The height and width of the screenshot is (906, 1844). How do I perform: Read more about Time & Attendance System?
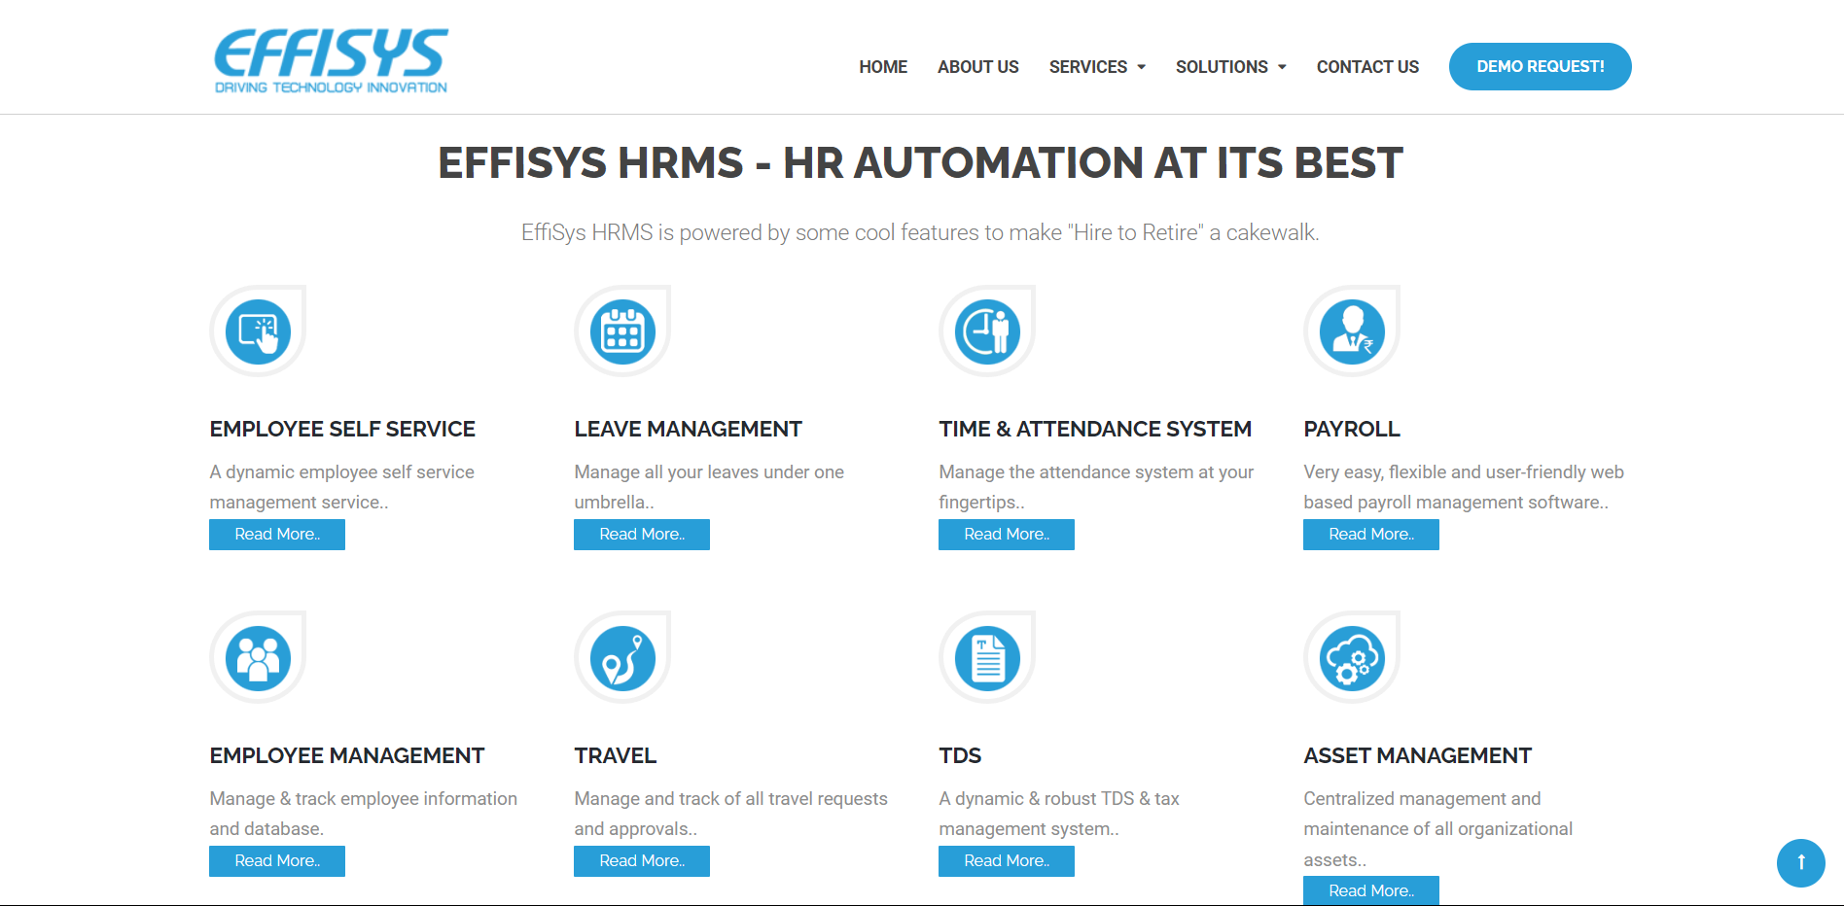point(1007,535)
